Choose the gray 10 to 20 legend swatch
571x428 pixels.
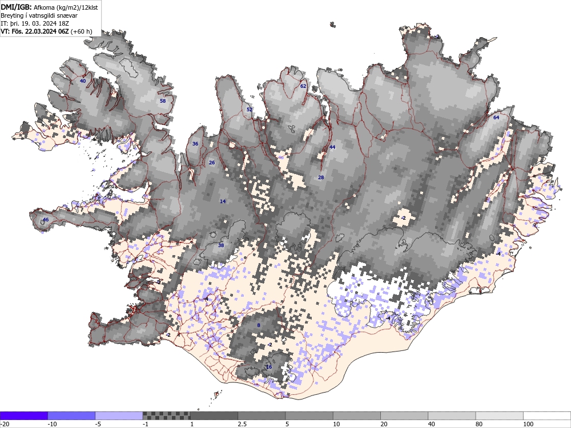click(357, 415)
